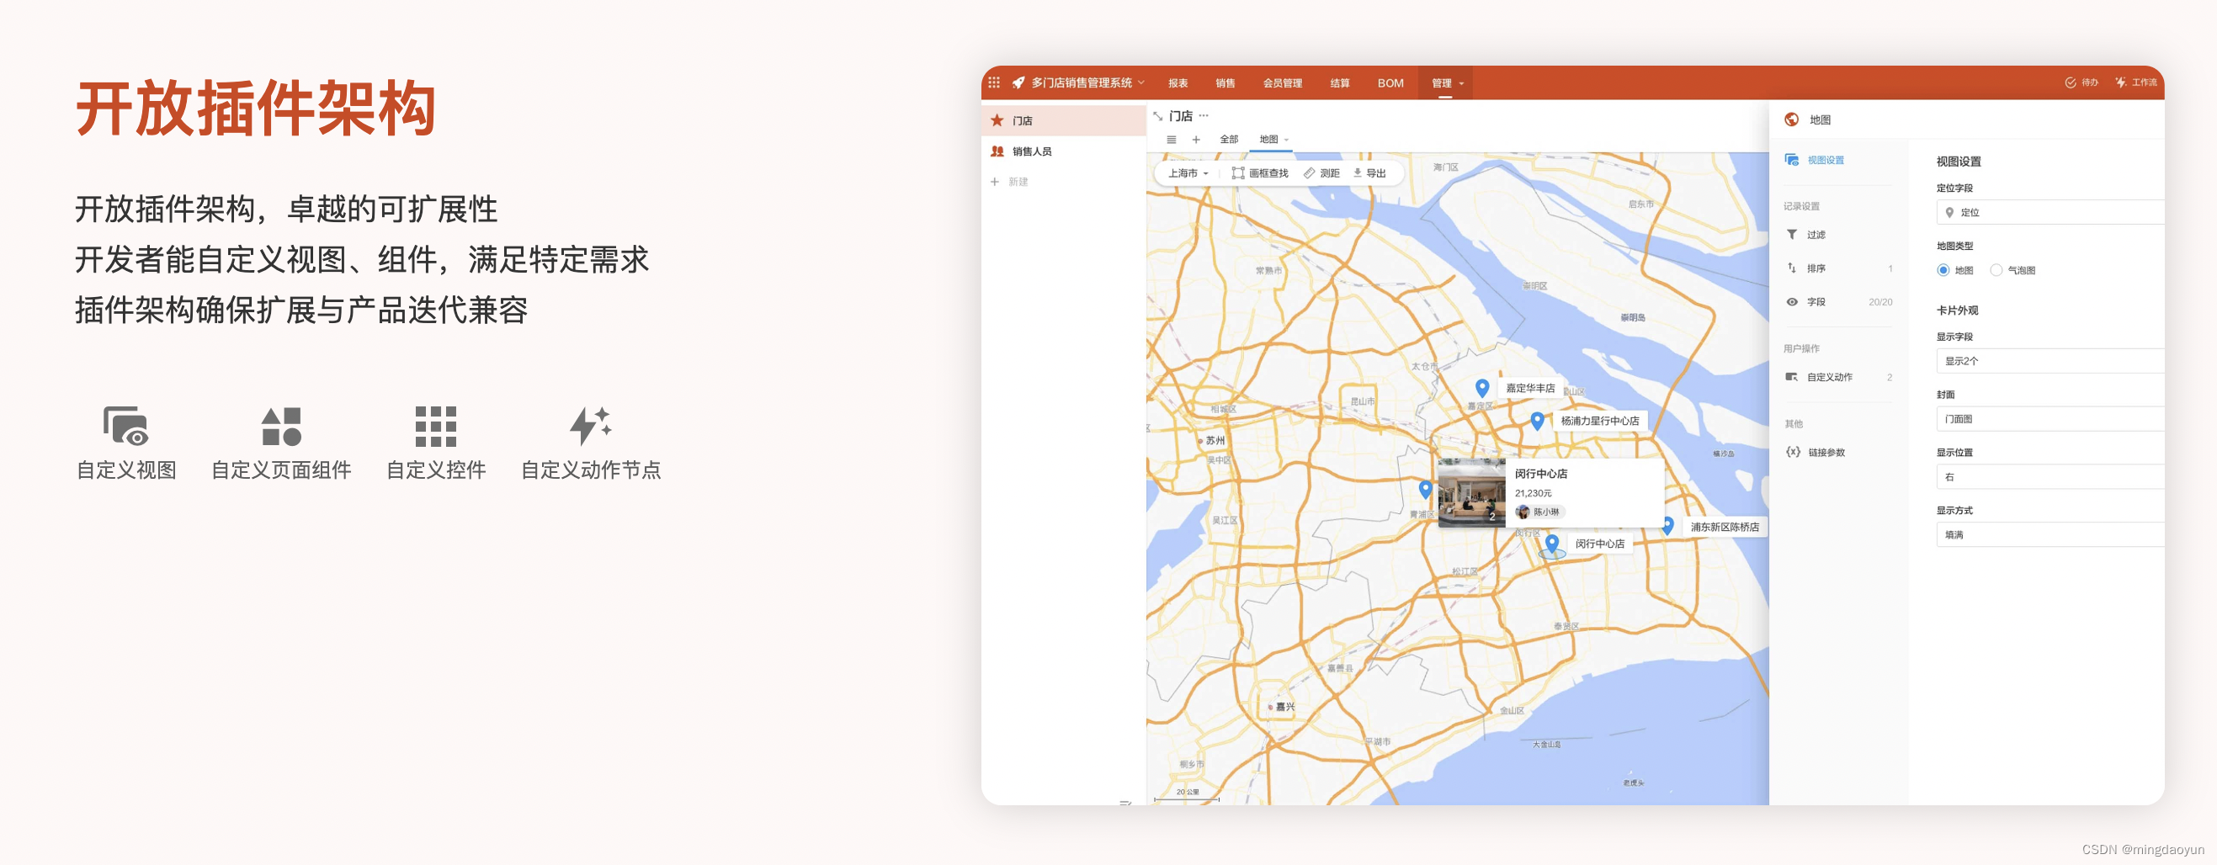
Task: Open the 显示位置 dropdown showing 右
Action: 2050,477
